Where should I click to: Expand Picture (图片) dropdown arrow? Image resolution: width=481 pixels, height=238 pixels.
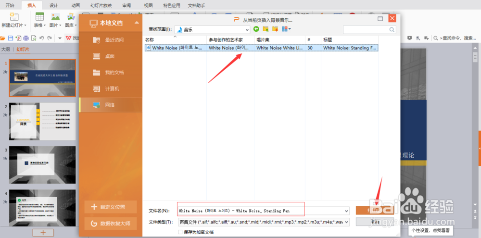coord(60,25)
